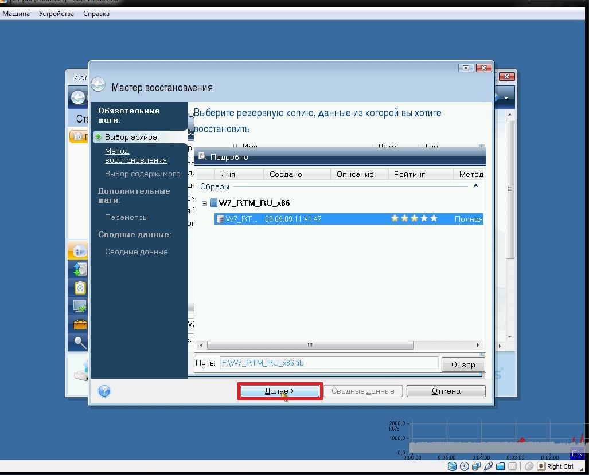
Task: Click the Обзор browse button
Action: [x=463, y=364]
